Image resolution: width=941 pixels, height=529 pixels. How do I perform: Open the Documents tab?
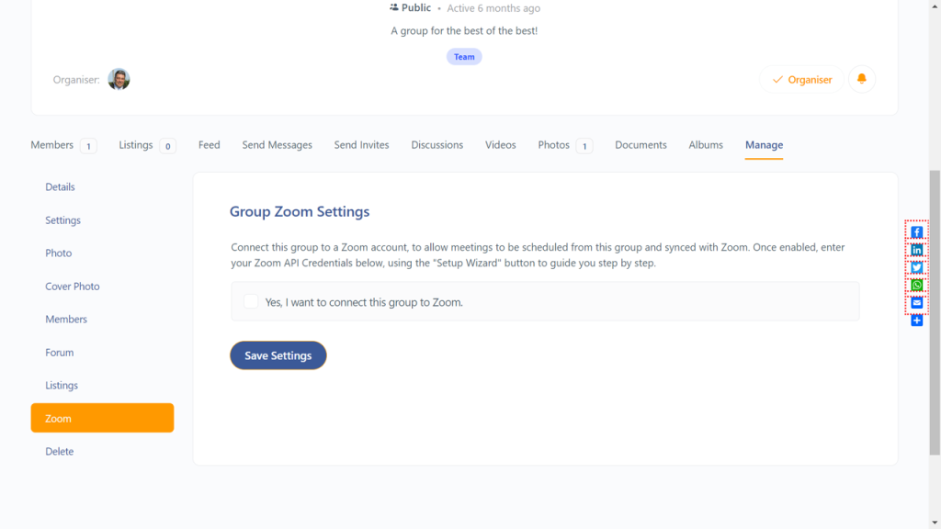click(x=641, y=145)
